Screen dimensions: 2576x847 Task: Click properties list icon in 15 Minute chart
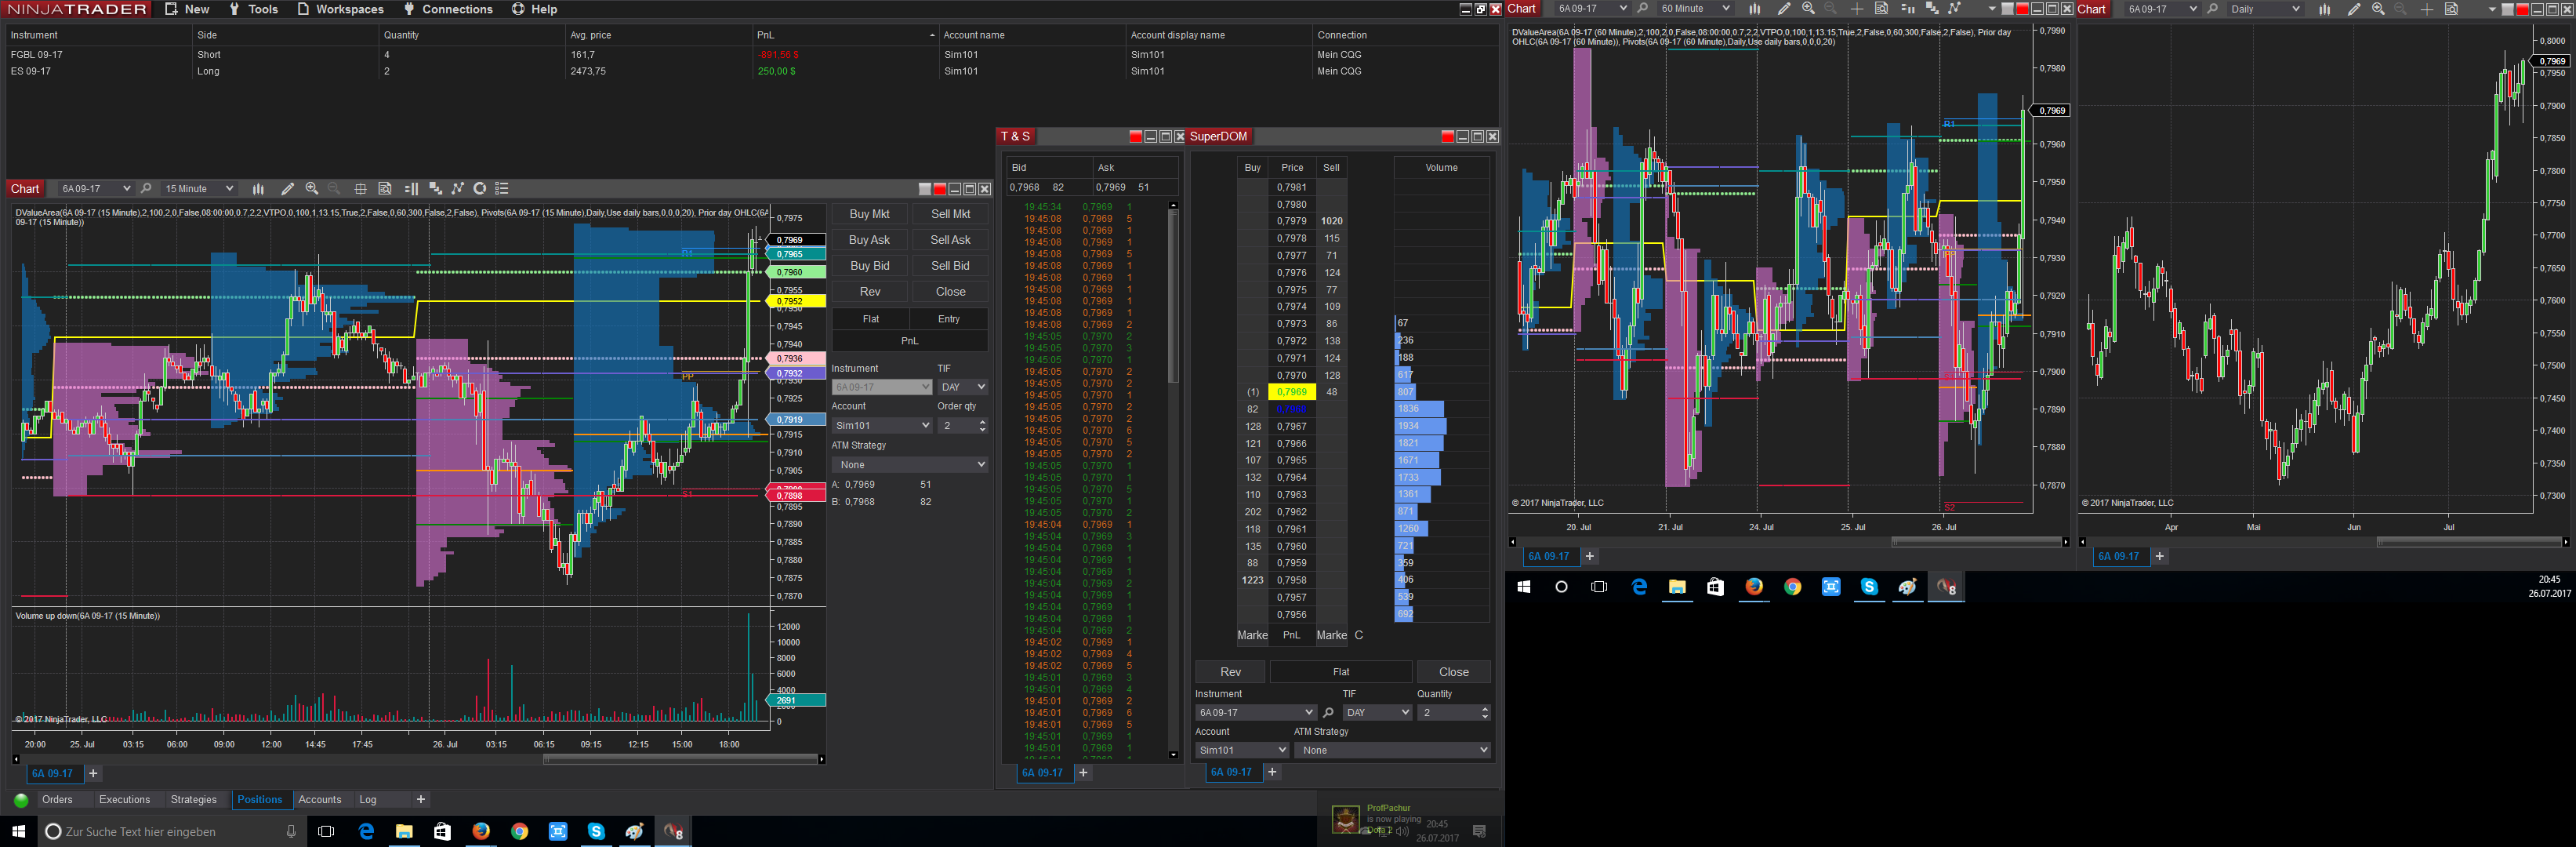502,189
